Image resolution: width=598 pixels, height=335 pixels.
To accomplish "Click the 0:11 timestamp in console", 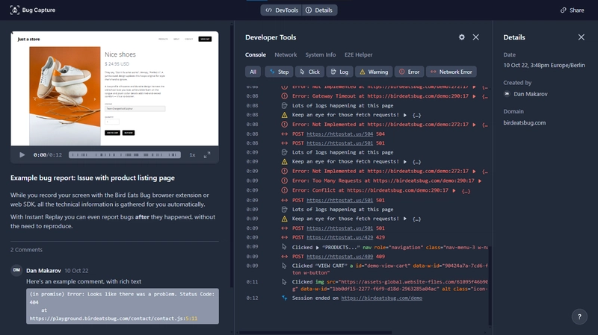I will pyautogui.click(x=252, y=282).
